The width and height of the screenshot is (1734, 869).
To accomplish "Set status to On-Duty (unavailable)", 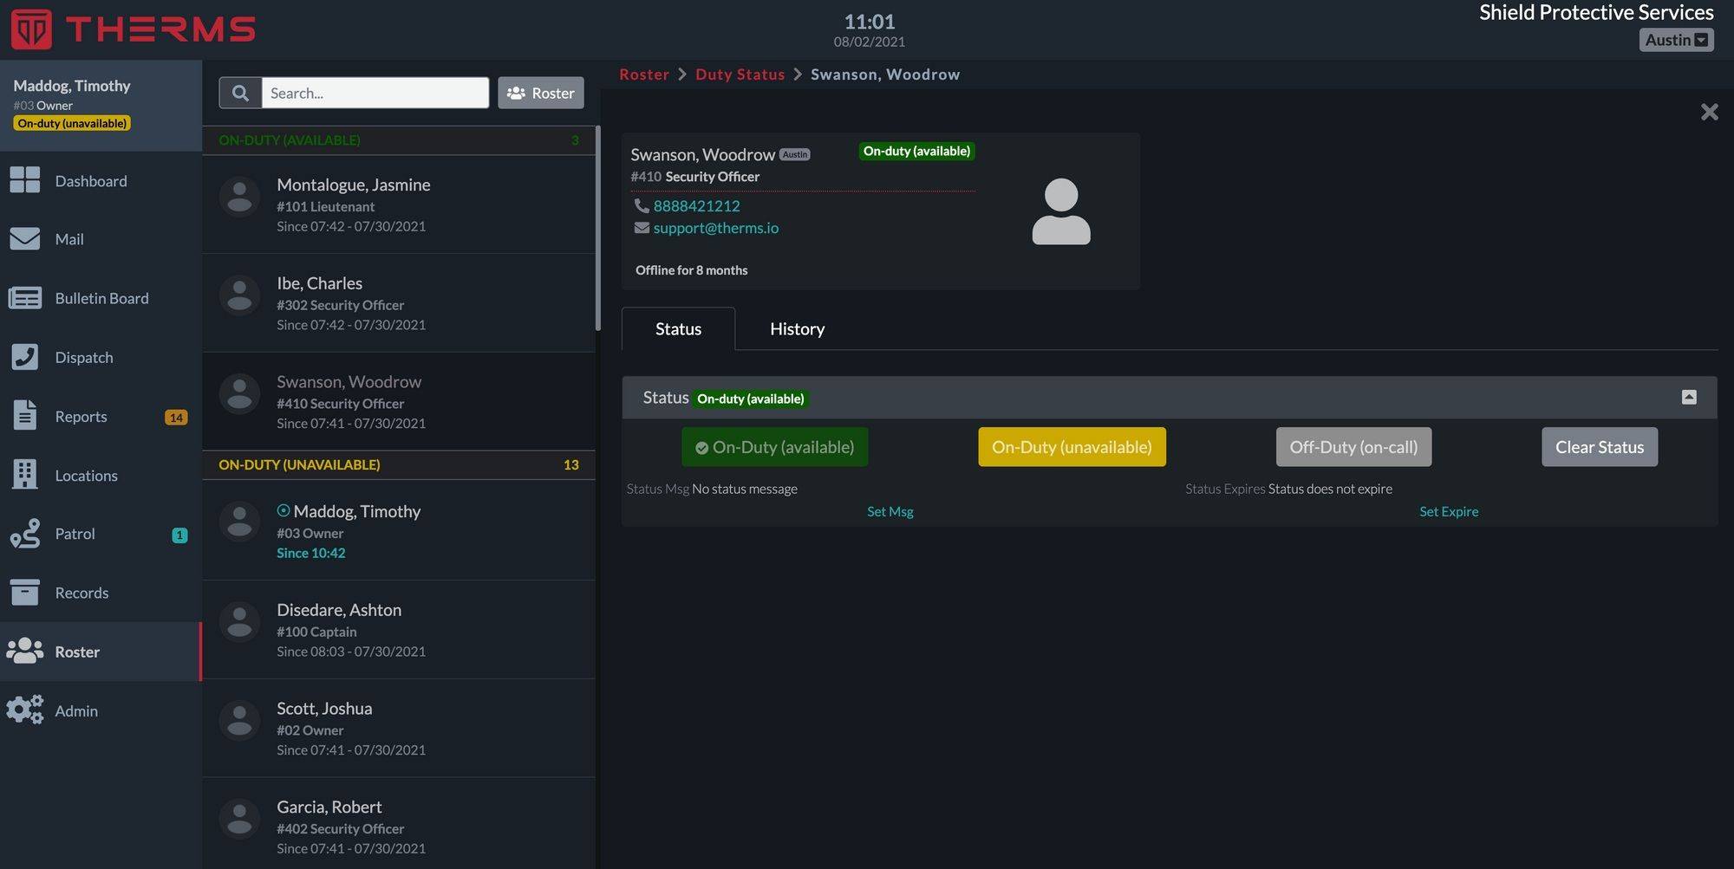I will pyautogui.click(x=1072, y=447).
